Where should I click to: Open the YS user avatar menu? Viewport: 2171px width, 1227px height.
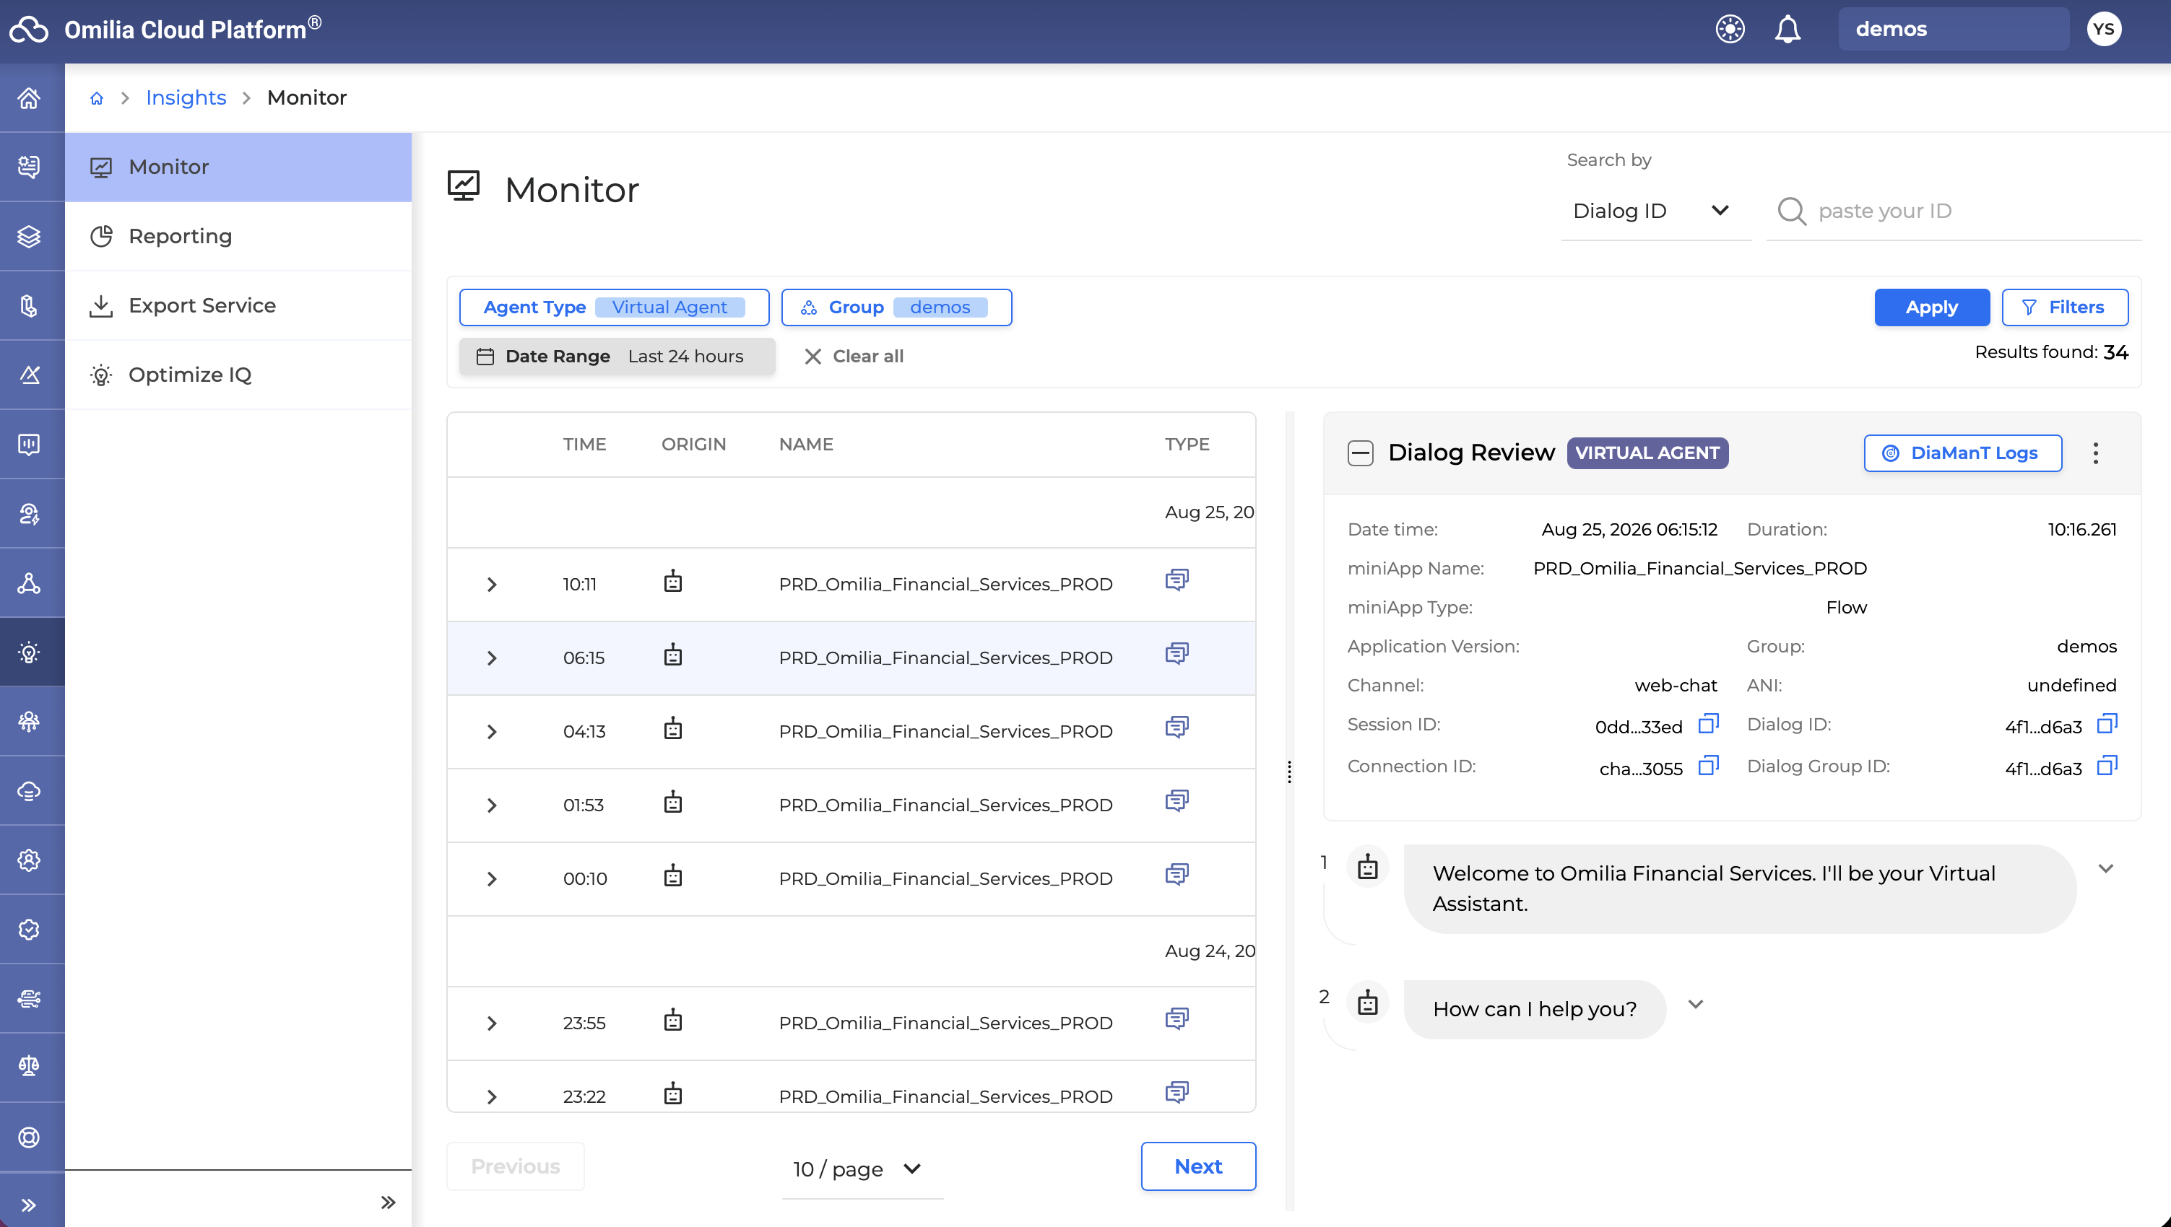click(2104, 30)
